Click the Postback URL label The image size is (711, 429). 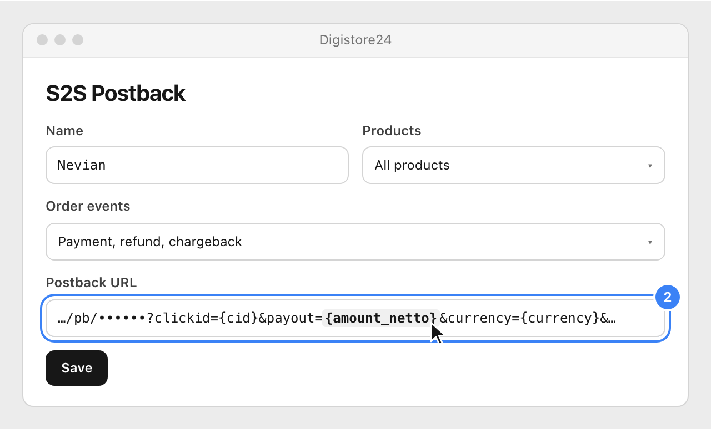[91, 283]
